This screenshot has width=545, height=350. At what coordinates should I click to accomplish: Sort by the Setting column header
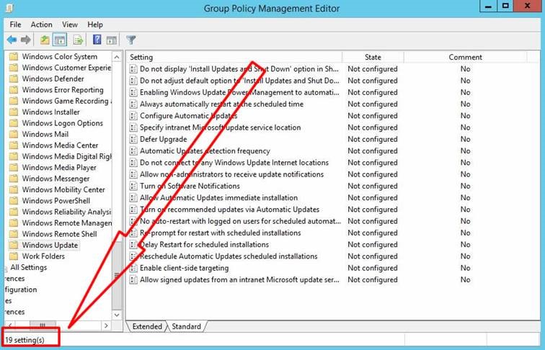tap(234, 57)
